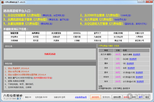Click the 多开 multi-instance button
The width and height of the screenshot is (154, 102).
point(134,97)
